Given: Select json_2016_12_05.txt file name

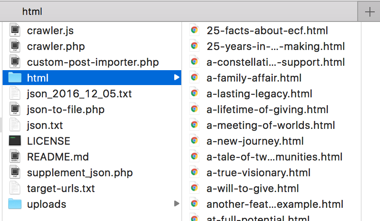Looking at the screenshot, I should (79, 94).
